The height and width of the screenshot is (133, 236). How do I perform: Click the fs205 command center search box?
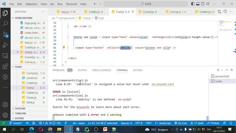146,4
